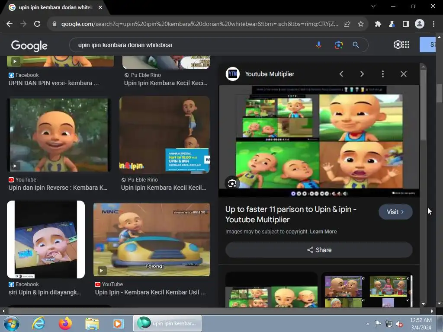
Task: Visit the Youtube Multiplier page
Action: [395, 212]
